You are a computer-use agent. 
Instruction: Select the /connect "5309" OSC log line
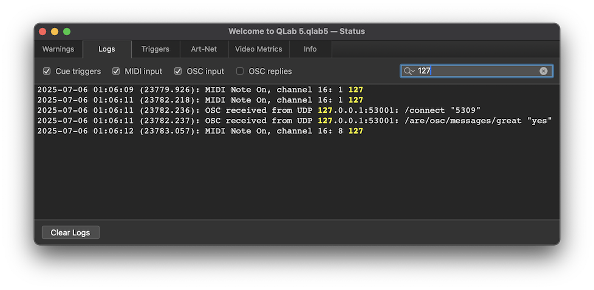pyautogui.click(x=259, y=110)
